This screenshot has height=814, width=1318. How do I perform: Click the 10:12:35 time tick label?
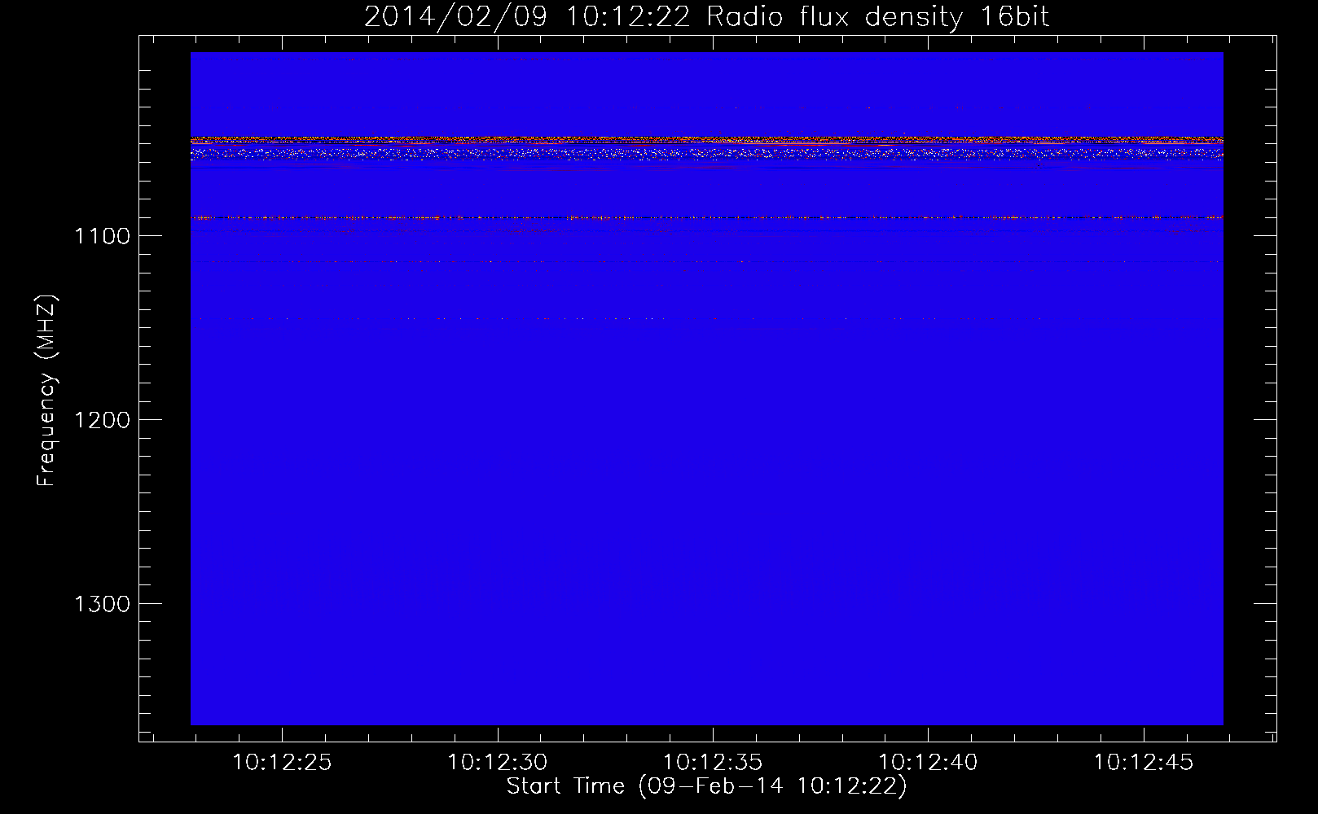[713, 763]
